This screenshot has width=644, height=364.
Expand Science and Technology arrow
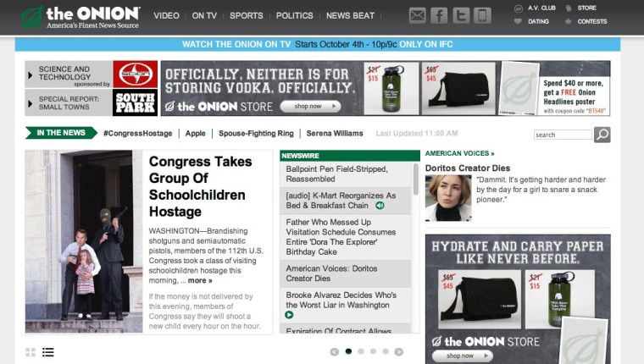click(30, 75)
